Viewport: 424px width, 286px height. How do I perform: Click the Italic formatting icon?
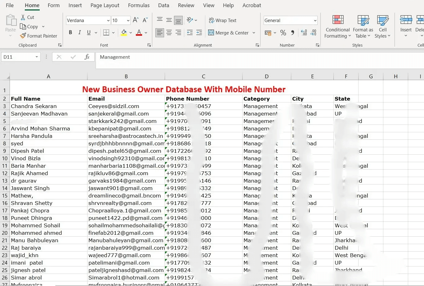pos(79,32)
